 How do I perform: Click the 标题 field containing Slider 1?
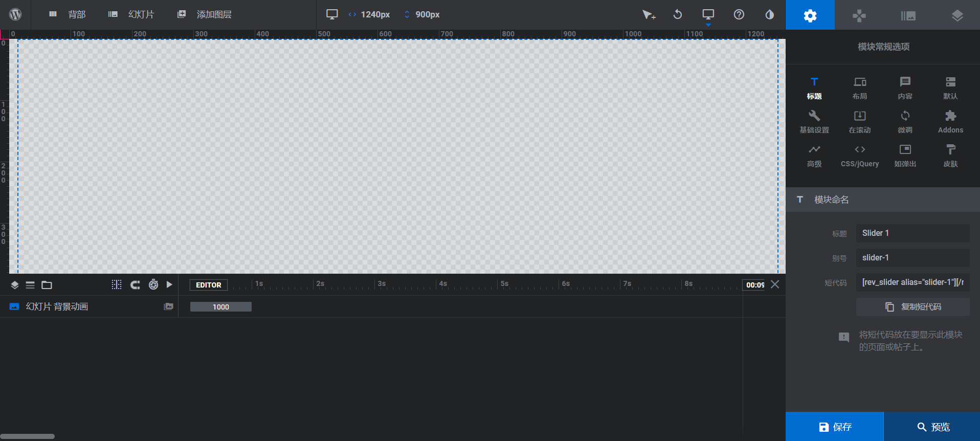(913, 233)
